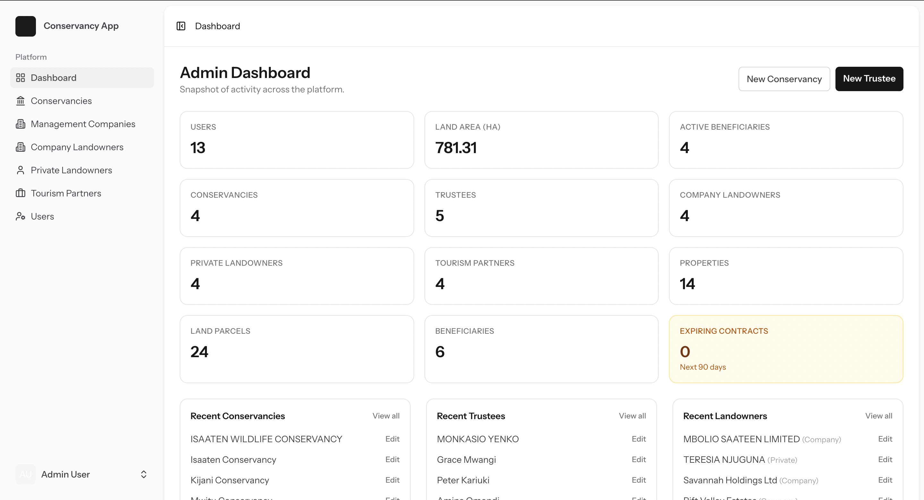Click the Tourism Partners briefcase icon
Viewport: 924px width, 500px height.
tap(21, 193)
